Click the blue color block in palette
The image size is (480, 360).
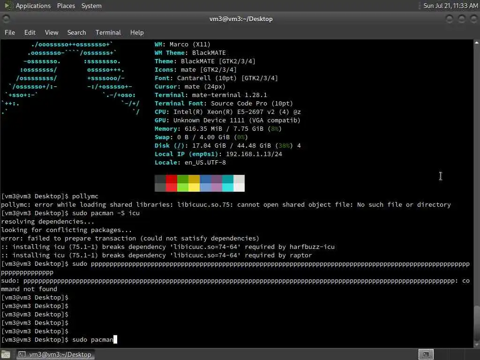pos(205,183)
